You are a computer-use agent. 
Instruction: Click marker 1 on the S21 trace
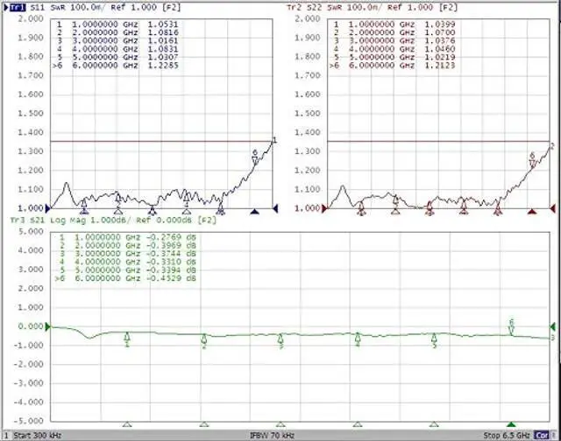coord(127,338)
